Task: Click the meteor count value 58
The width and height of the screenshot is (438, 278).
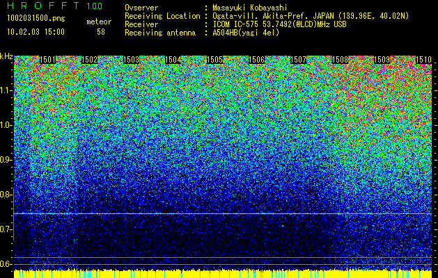Action: coord(101,32)
